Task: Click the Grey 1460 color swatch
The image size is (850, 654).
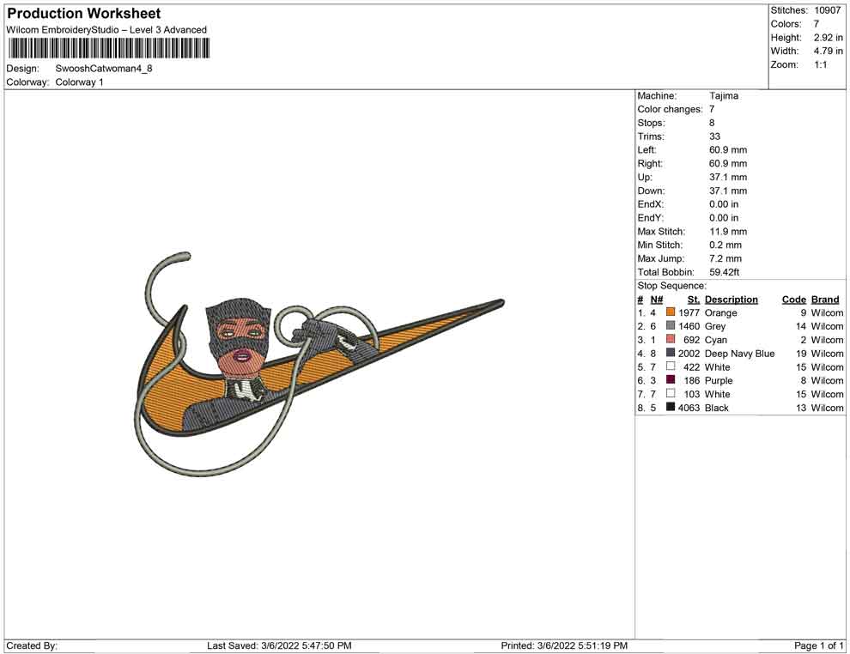Action: point(671,325)
